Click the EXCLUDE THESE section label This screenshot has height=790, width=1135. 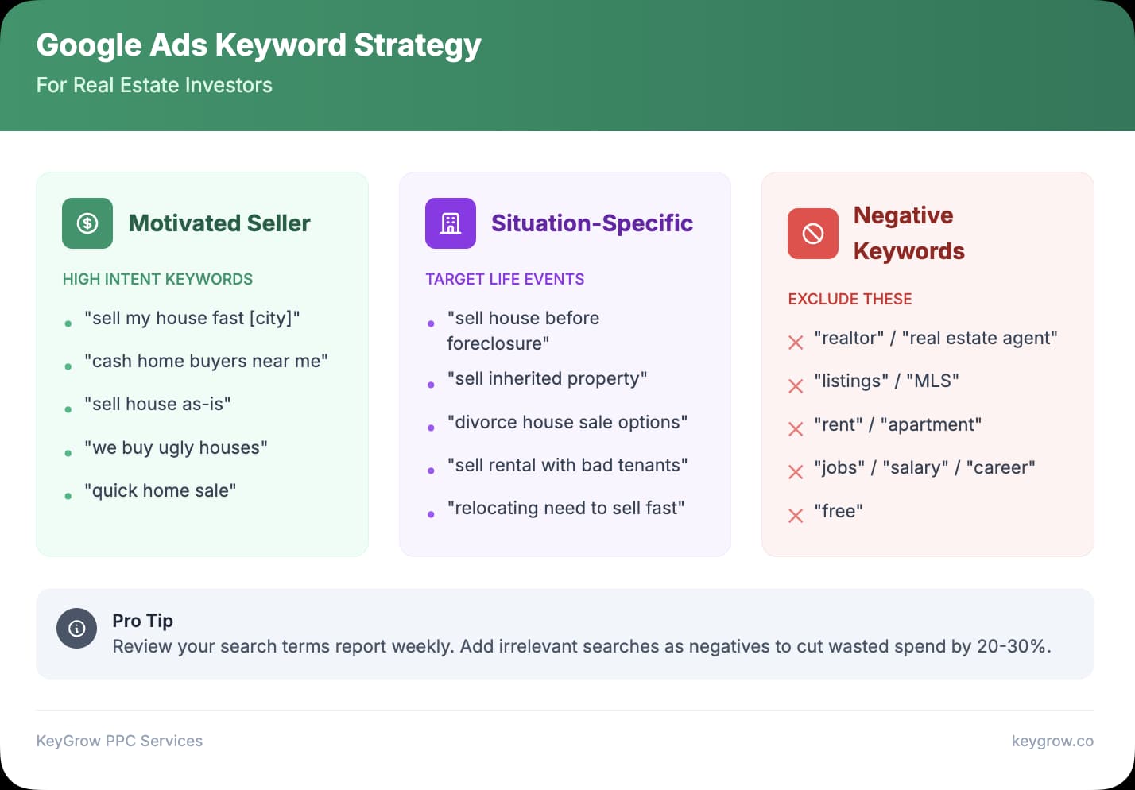(x=850, y=299)
